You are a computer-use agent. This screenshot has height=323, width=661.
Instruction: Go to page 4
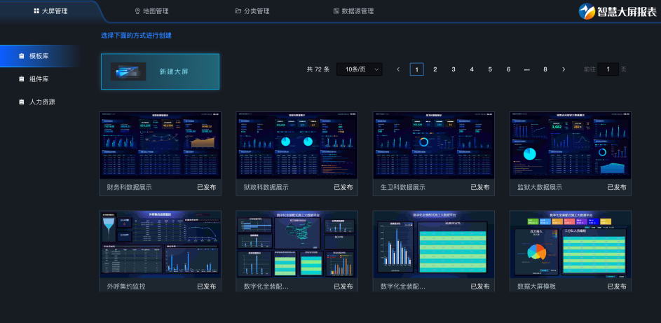click(472, 69)
